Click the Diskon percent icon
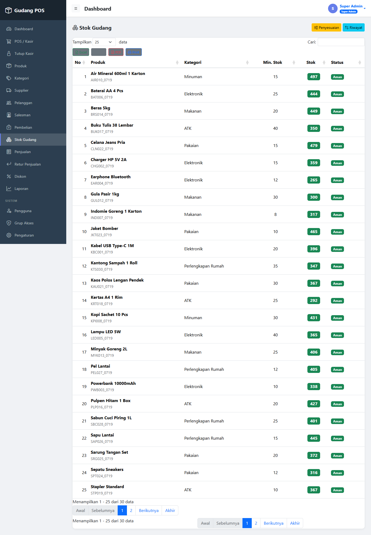This screenshot has height=535, width=371. click(x=9, y=176)
